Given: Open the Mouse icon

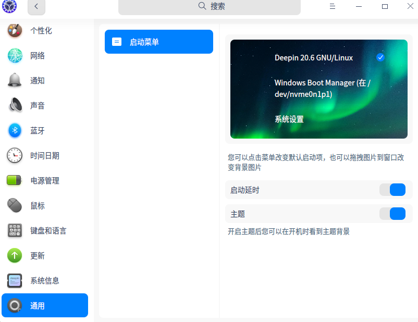Looking at the screenshot, I should (15, 205).
